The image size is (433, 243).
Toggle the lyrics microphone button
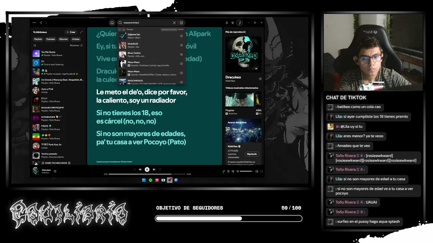[x=224, y=171]
